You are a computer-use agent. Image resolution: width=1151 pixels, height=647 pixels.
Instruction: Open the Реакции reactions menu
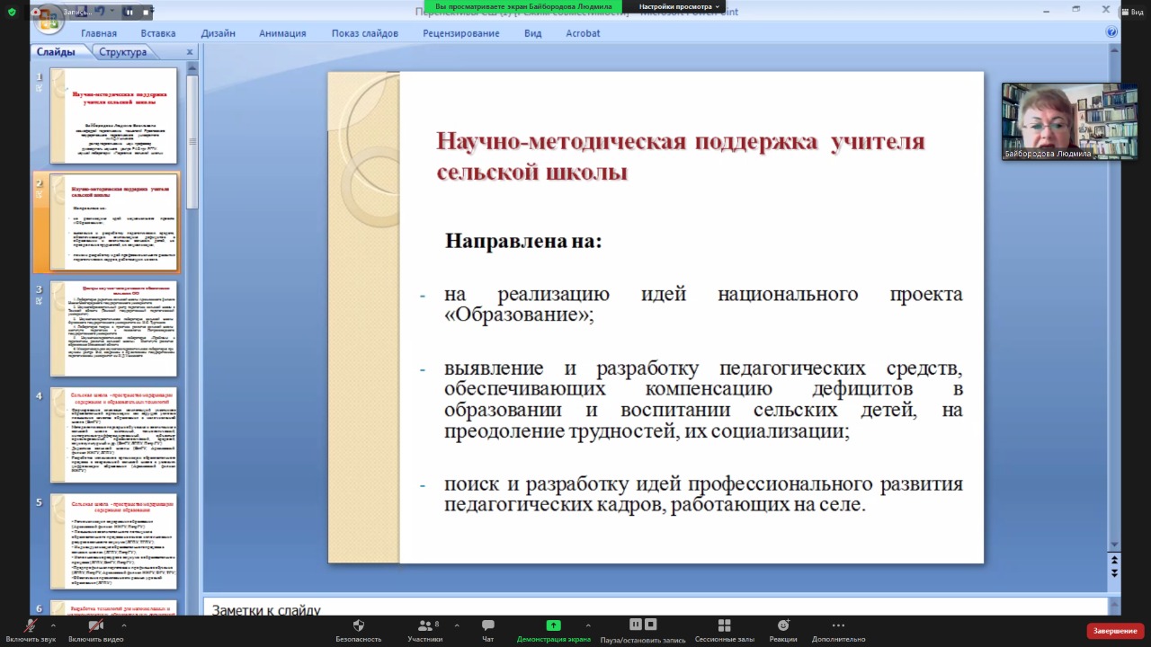782,626
